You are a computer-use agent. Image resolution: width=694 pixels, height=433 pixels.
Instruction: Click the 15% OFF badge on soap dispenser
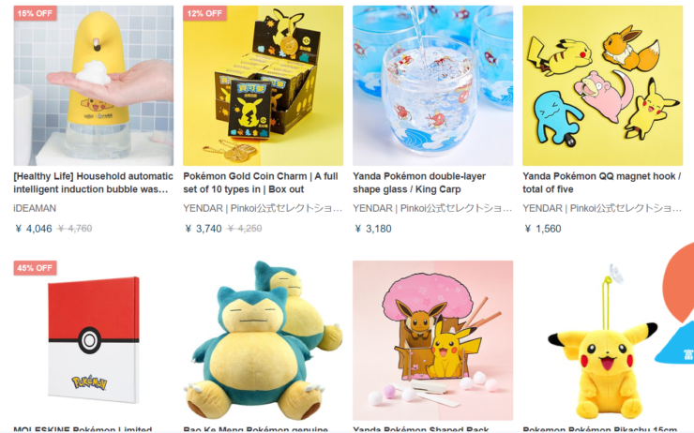(35, 13)
